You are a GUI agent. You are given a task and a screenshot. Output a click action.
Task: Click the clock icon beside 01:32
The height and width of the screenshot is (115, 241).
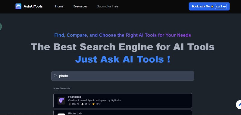pos(82,104)
